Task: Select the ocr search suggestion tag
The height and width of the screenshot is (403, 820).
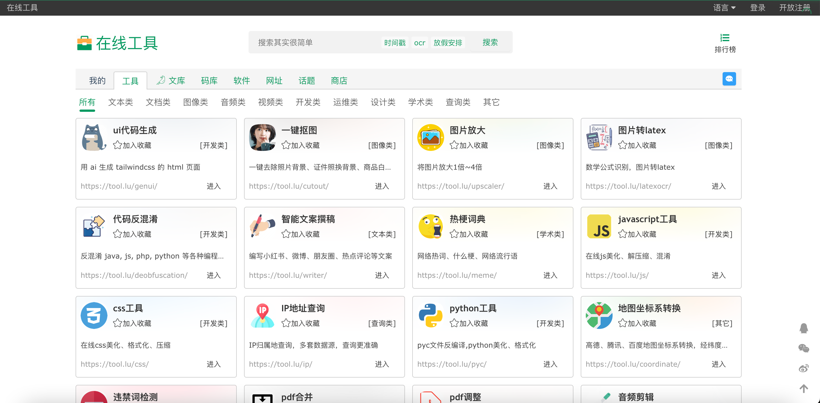Action: click(x=420, y=42)
